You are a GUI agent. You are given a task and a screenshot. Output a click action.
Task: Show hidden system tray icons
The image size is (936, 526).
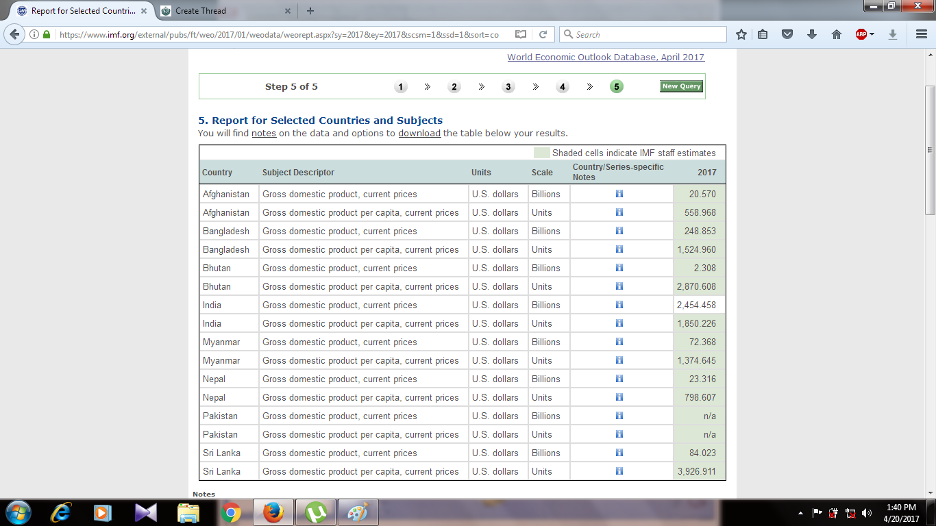(x=801, y=512)
